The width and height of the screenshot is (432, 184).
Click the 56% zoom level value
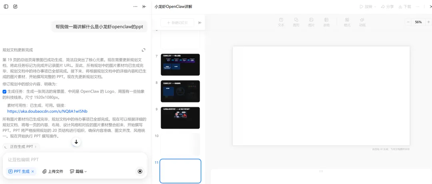click(x=418, y=22)
